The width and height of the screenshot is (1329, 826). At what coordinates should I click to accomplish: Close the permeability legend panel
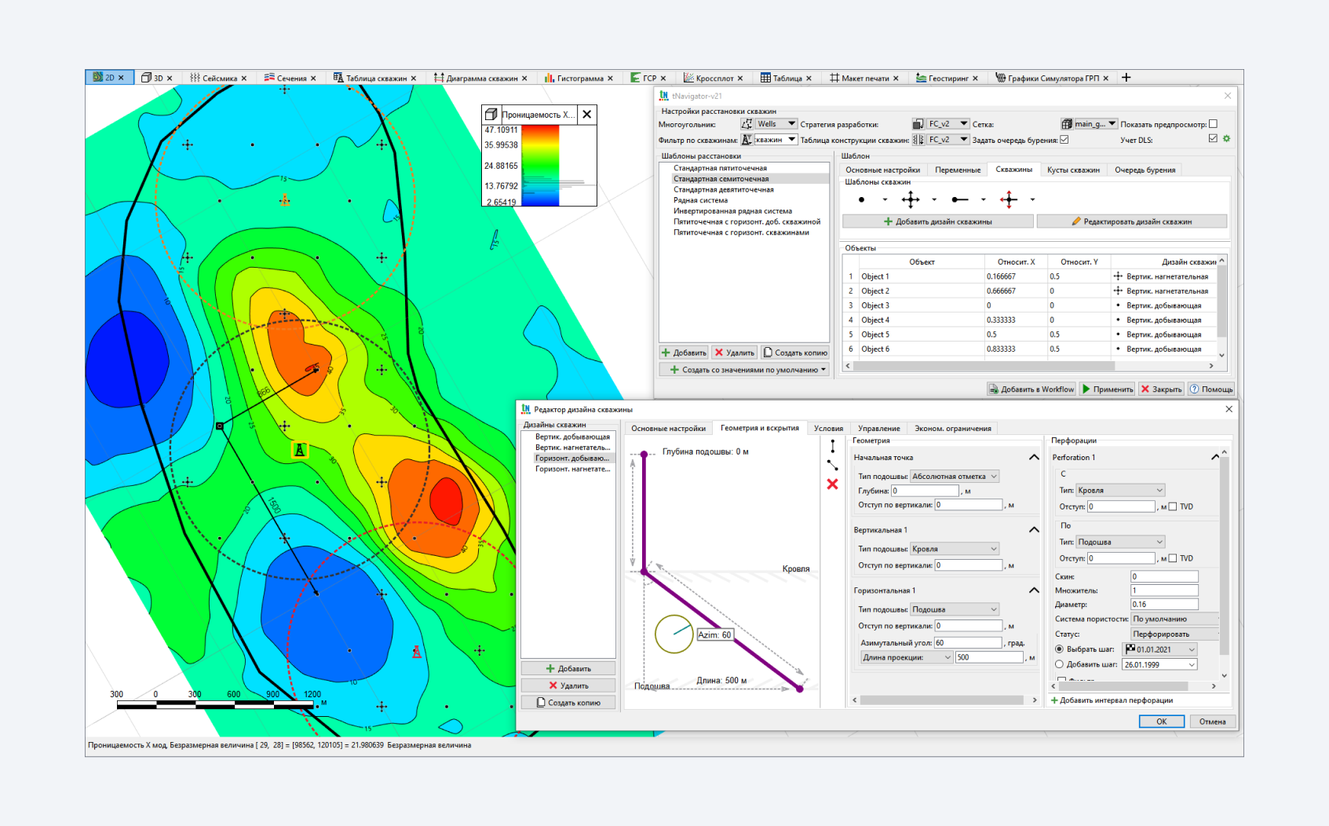pos(586,115)
